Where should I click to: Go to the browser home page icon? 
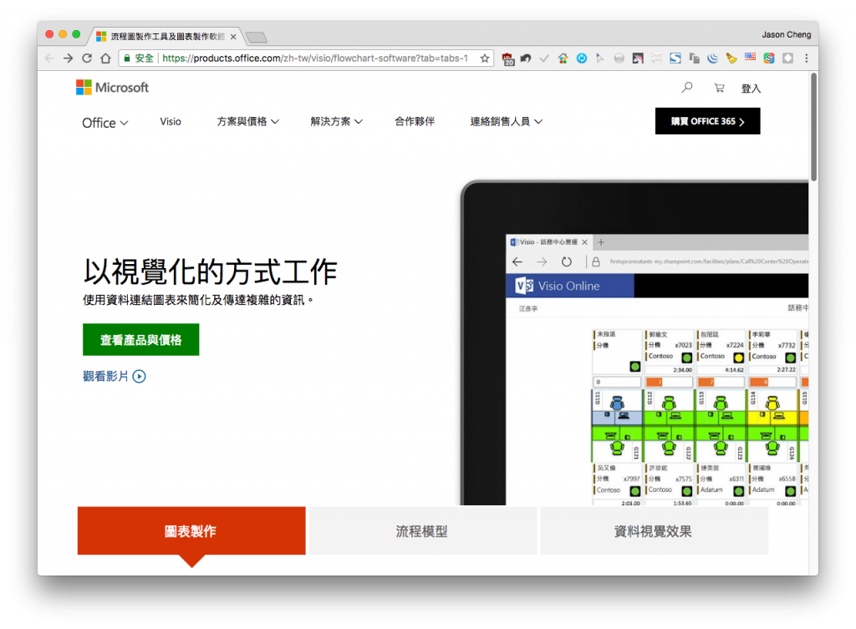105,58
